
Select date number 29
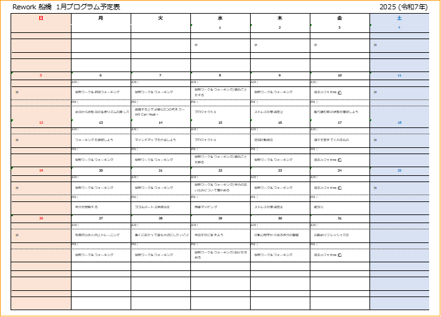(x=220, y=218)
